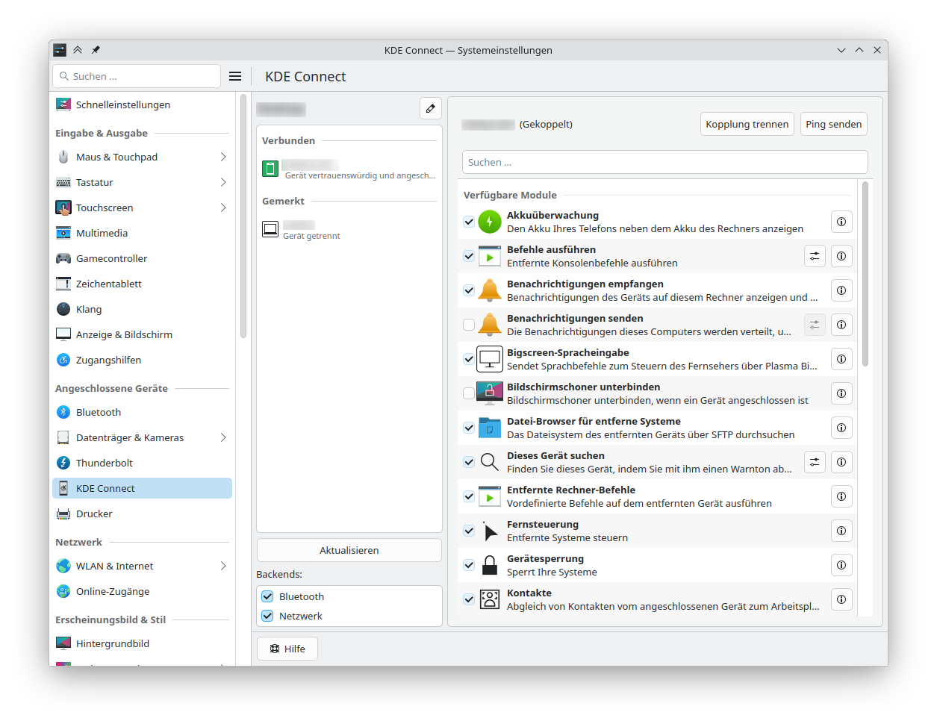Toggle the Bluetooth backend checkbox
Image resolution: width=937 pixels, height=724 pixels.
coord(267,596)
